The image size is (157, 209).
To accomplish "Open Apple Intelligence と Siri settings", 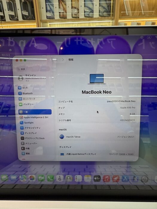I will (x=34, y=117).
